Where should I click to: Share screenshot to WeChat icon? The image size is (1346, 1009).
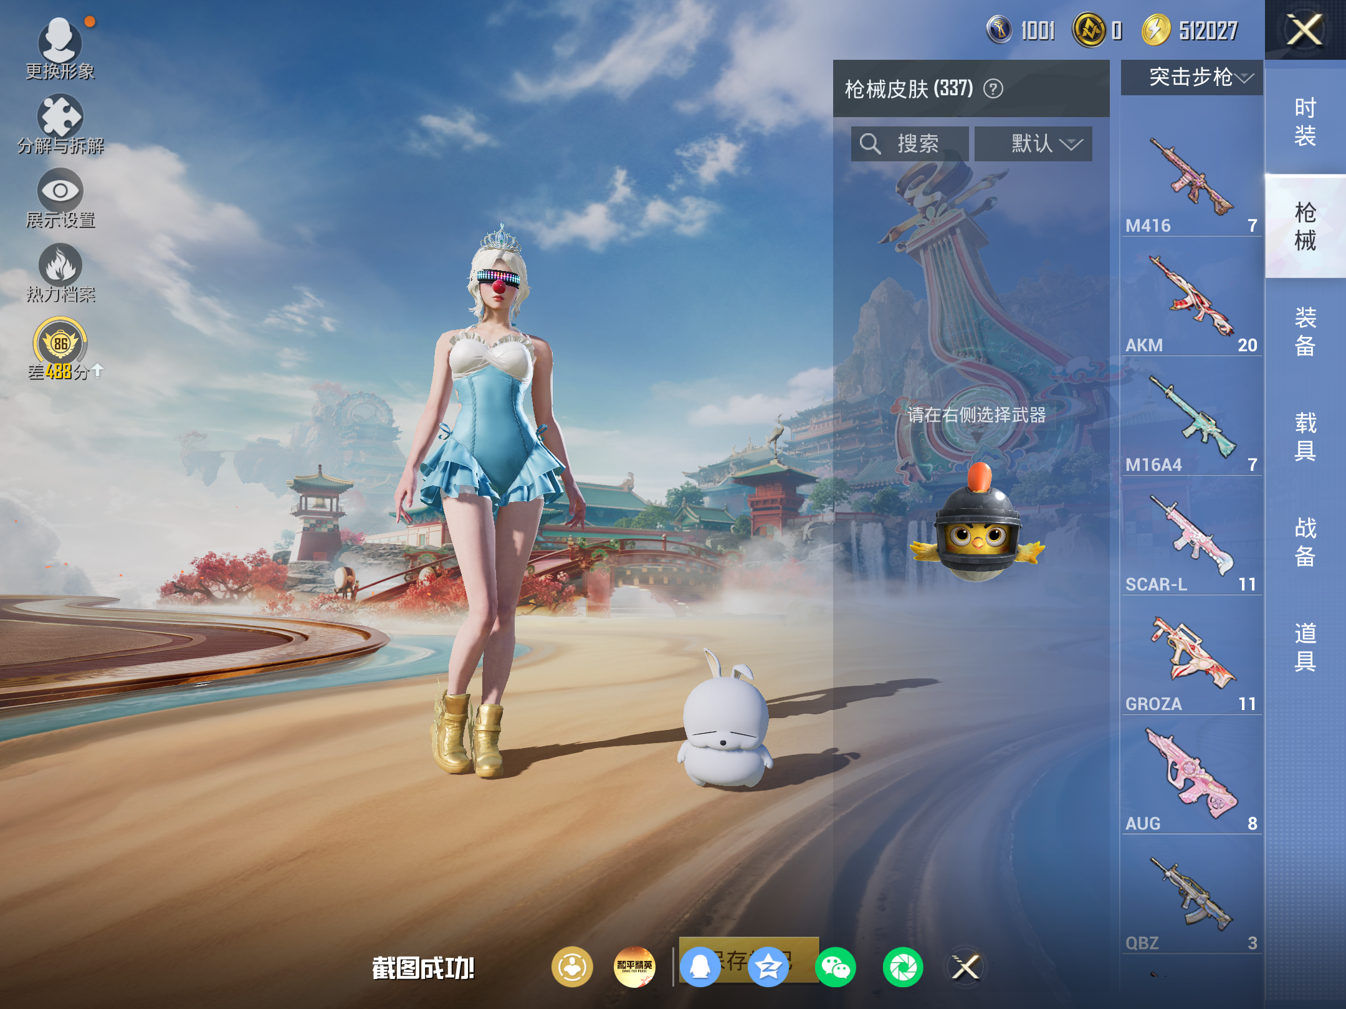point(835,967)
